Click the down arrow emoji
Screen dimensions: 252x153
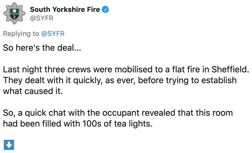pyautogui.click(x=9, y=145)
